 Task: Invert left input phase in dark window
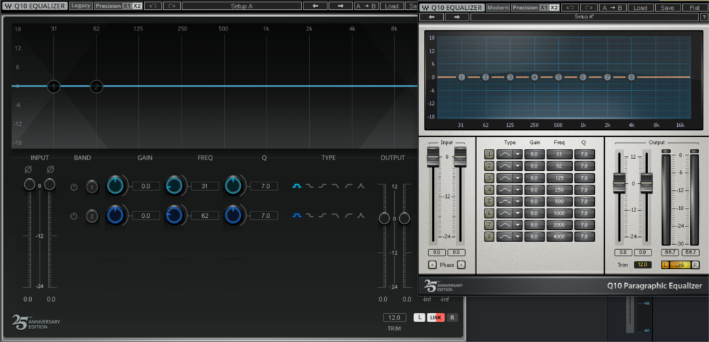click(28, 169)
